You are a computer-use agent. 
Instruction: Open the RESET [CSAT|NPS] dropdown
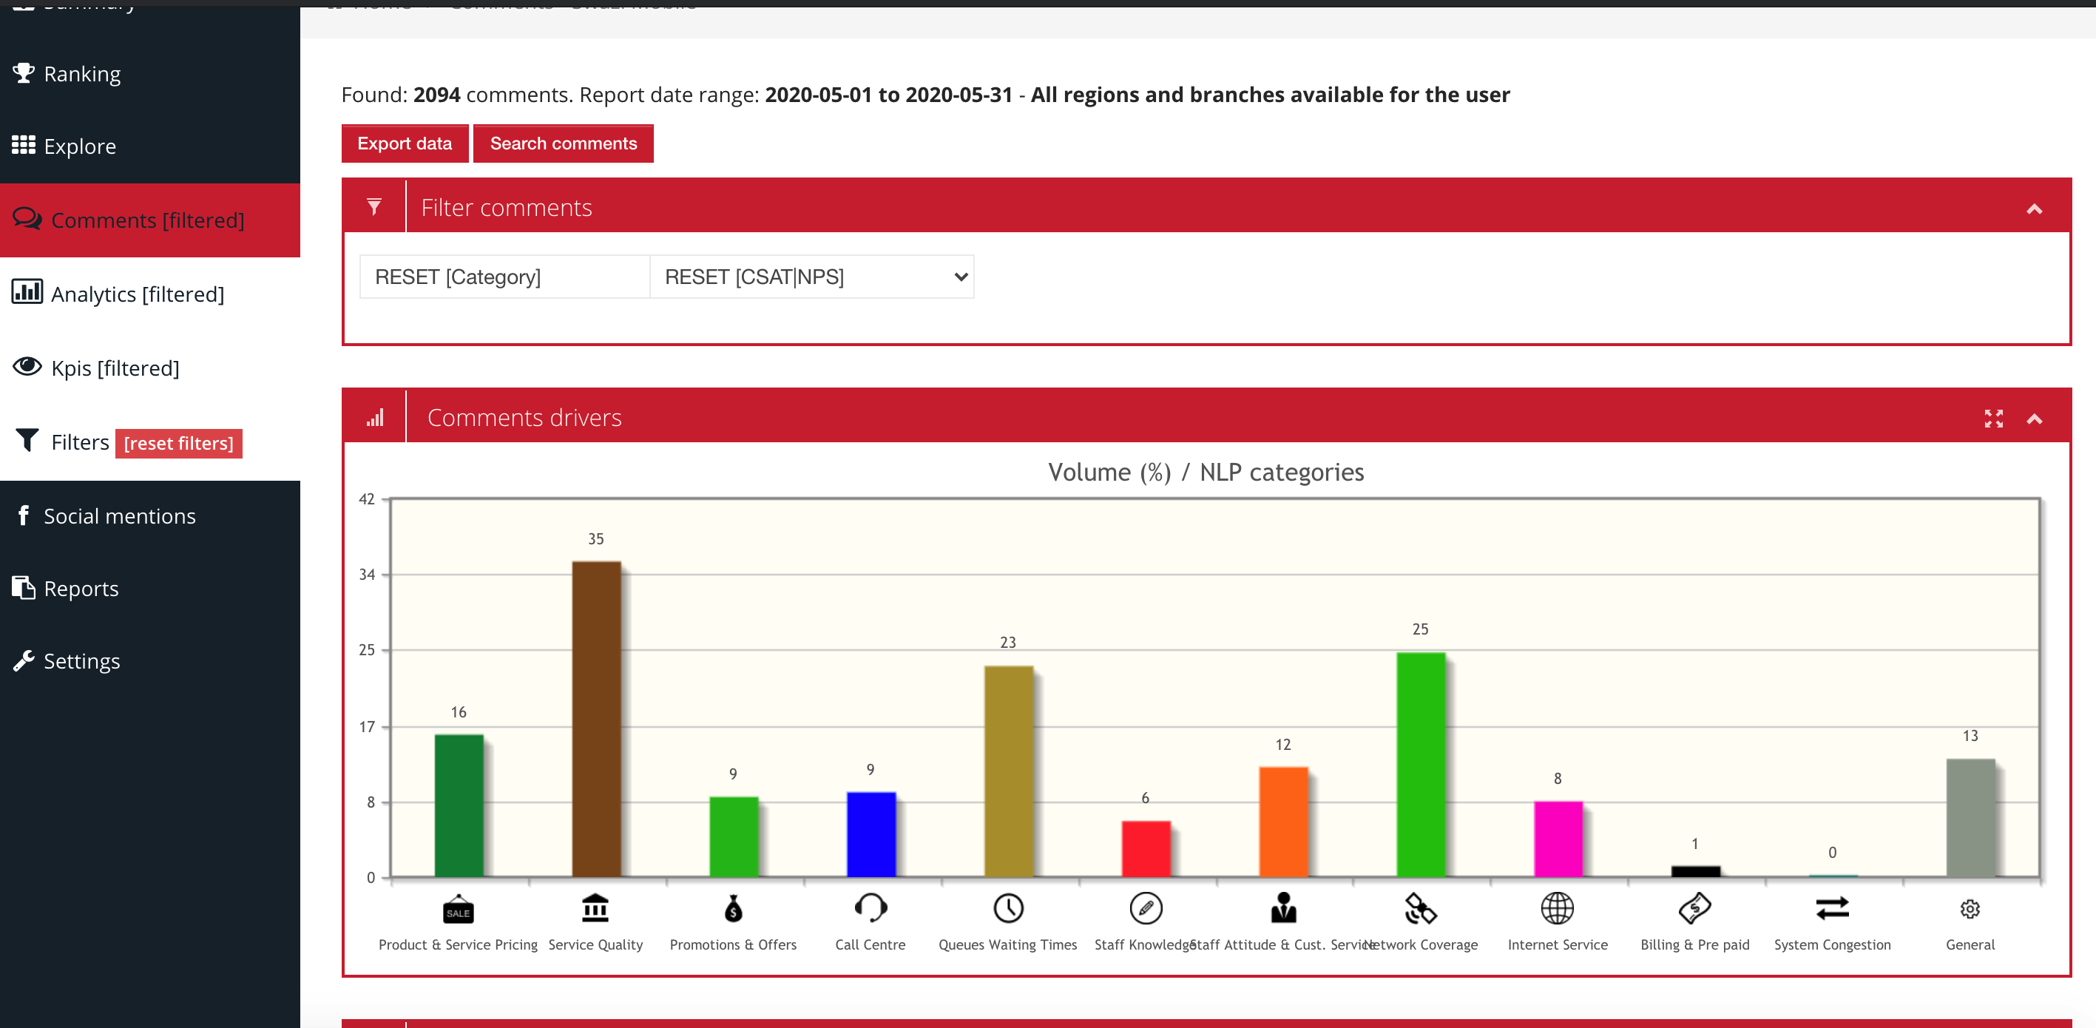(811, 277)
